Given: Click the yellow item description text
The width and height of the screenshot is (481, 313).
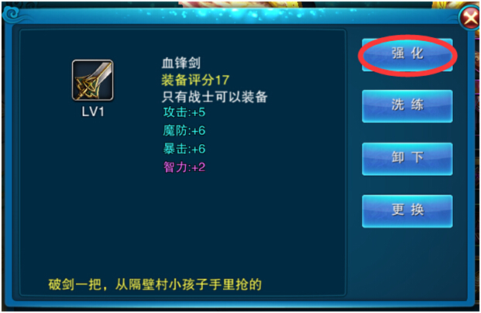Looking at the screenshot, I should [x=155, y=284].
